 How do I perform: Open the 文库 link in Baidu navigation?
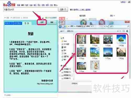pos(51,5)
